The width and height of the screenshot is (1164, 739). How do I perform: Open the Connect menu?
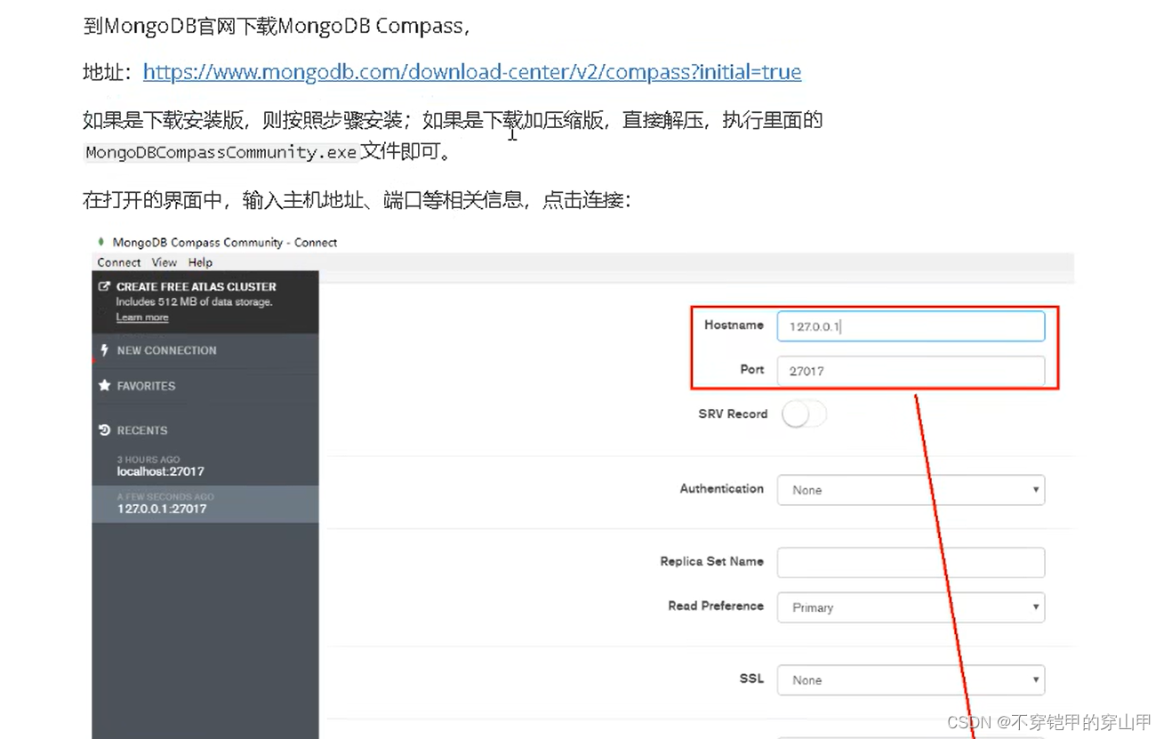pyautogui.click(x=119, y=262)
